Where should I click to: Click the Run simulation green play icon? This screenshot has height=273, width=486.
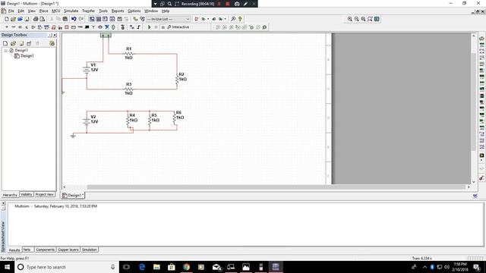[149, 27]
